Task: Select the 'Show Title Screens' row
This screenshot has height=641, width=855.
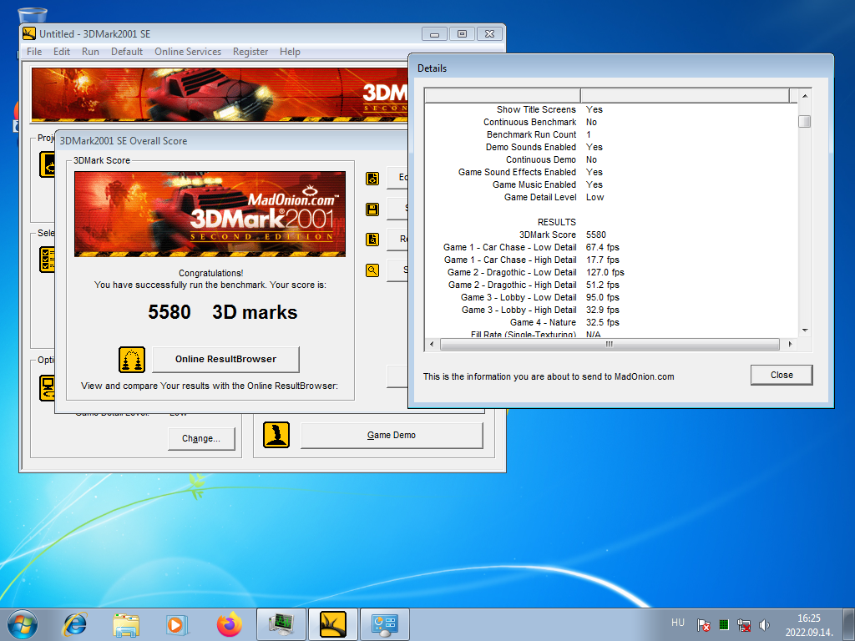Action: click(611, 109)
